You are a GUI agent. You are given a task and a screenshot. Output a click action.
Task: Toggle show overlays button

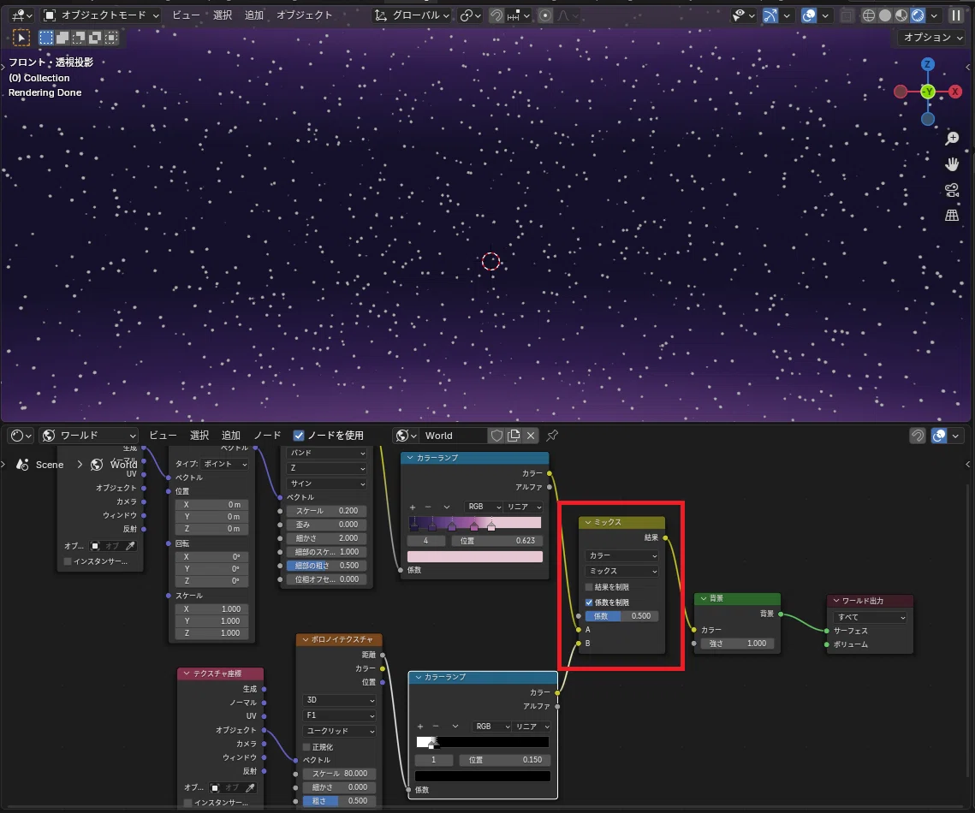tap(809, 15)
